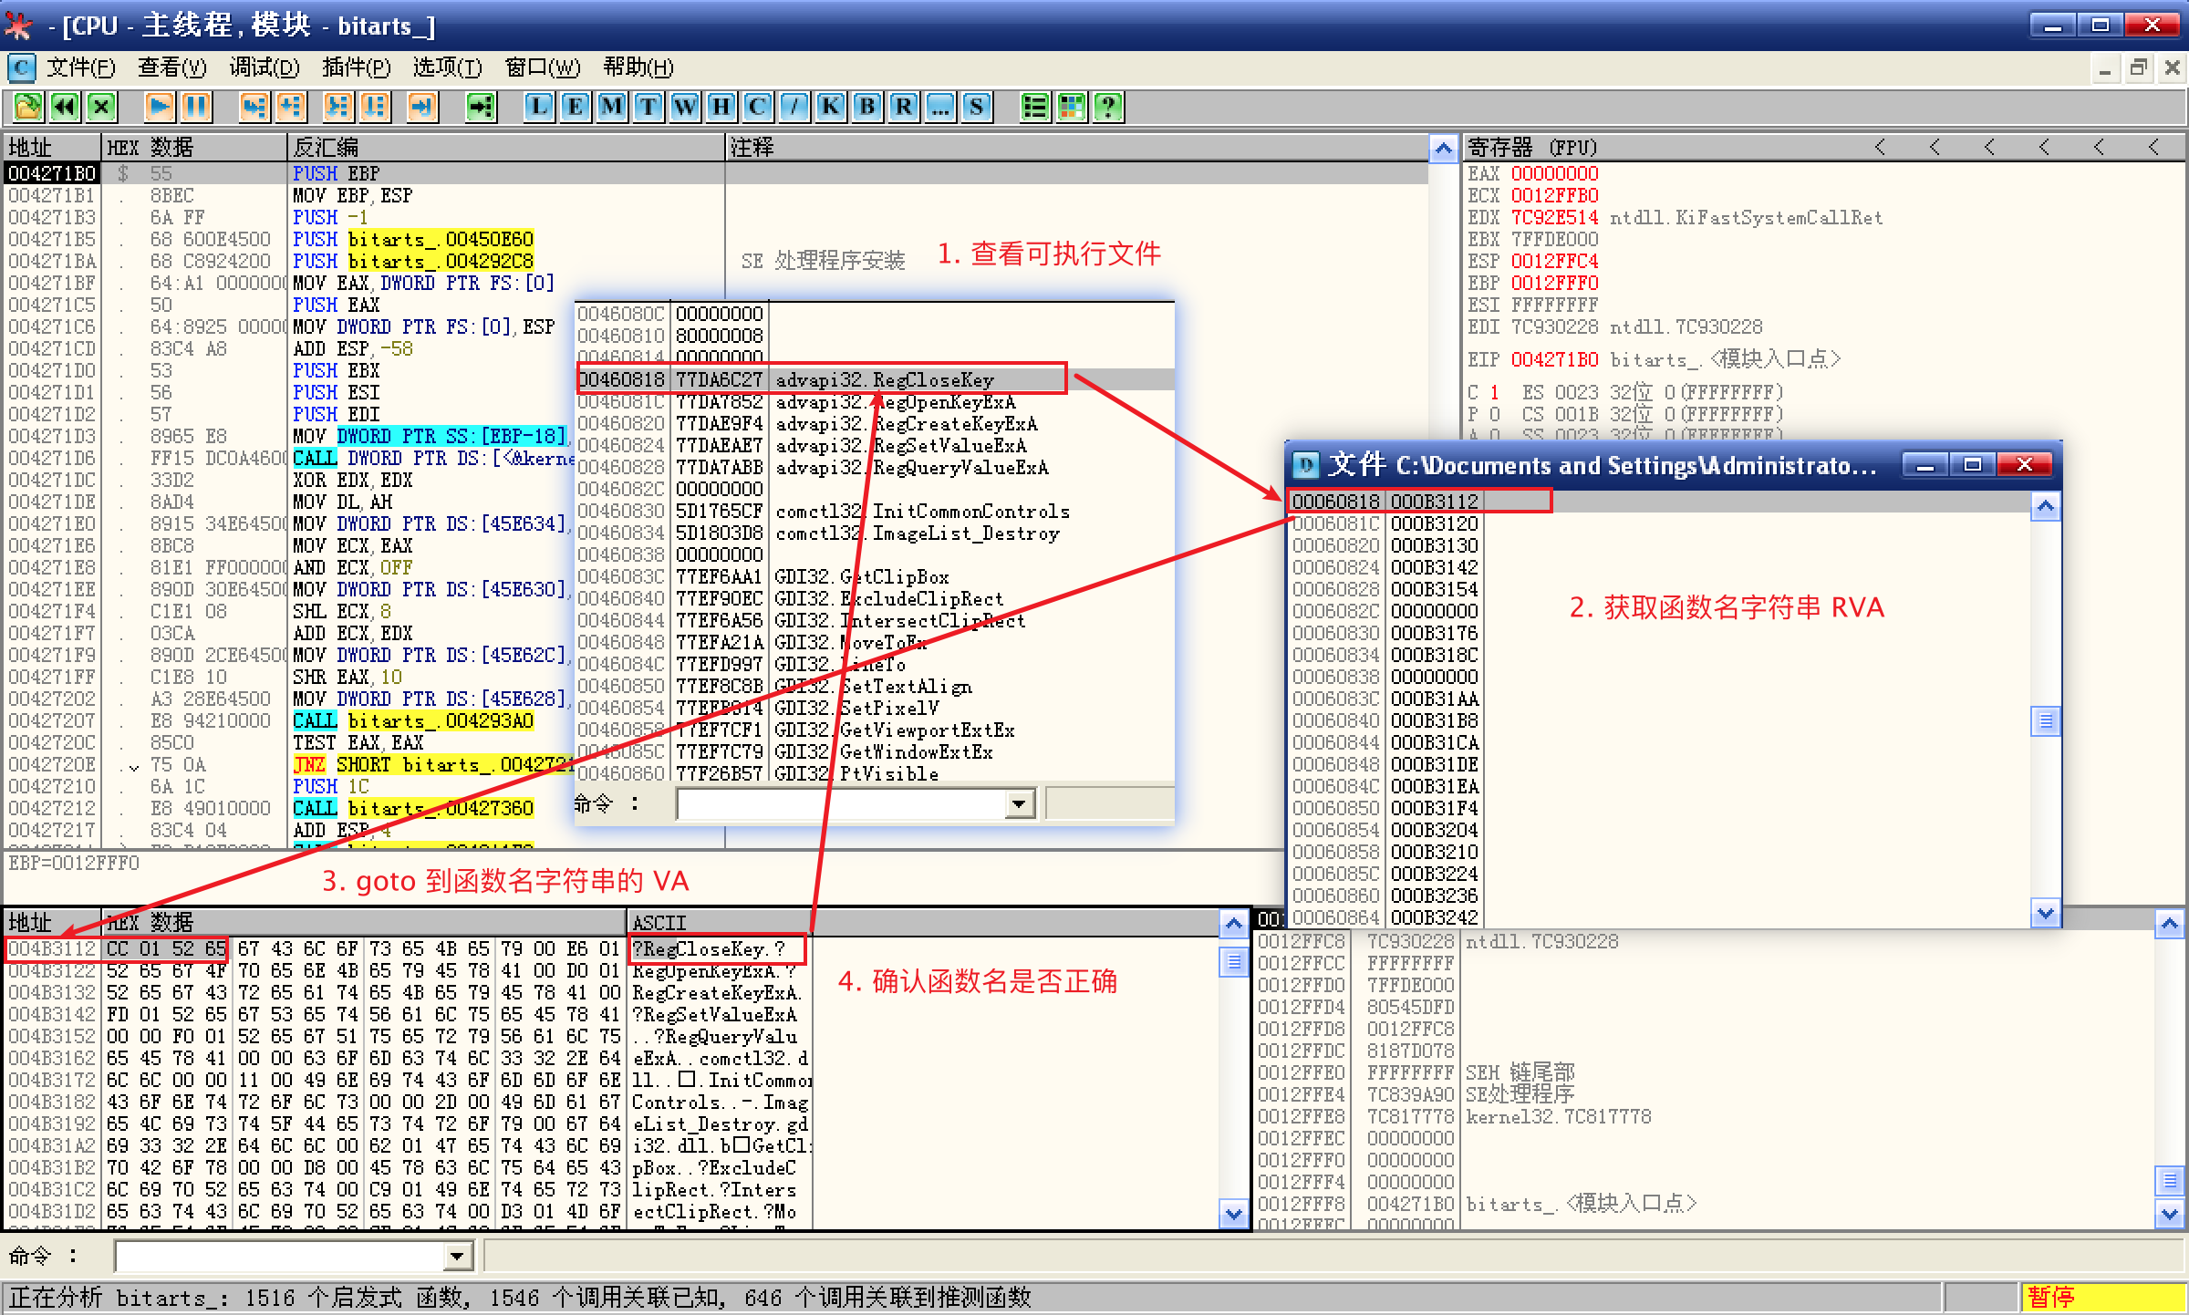The image size is (2189, 1315).
Task: Open the bottom 命令 command dropdown
Action: [456, 1256]
